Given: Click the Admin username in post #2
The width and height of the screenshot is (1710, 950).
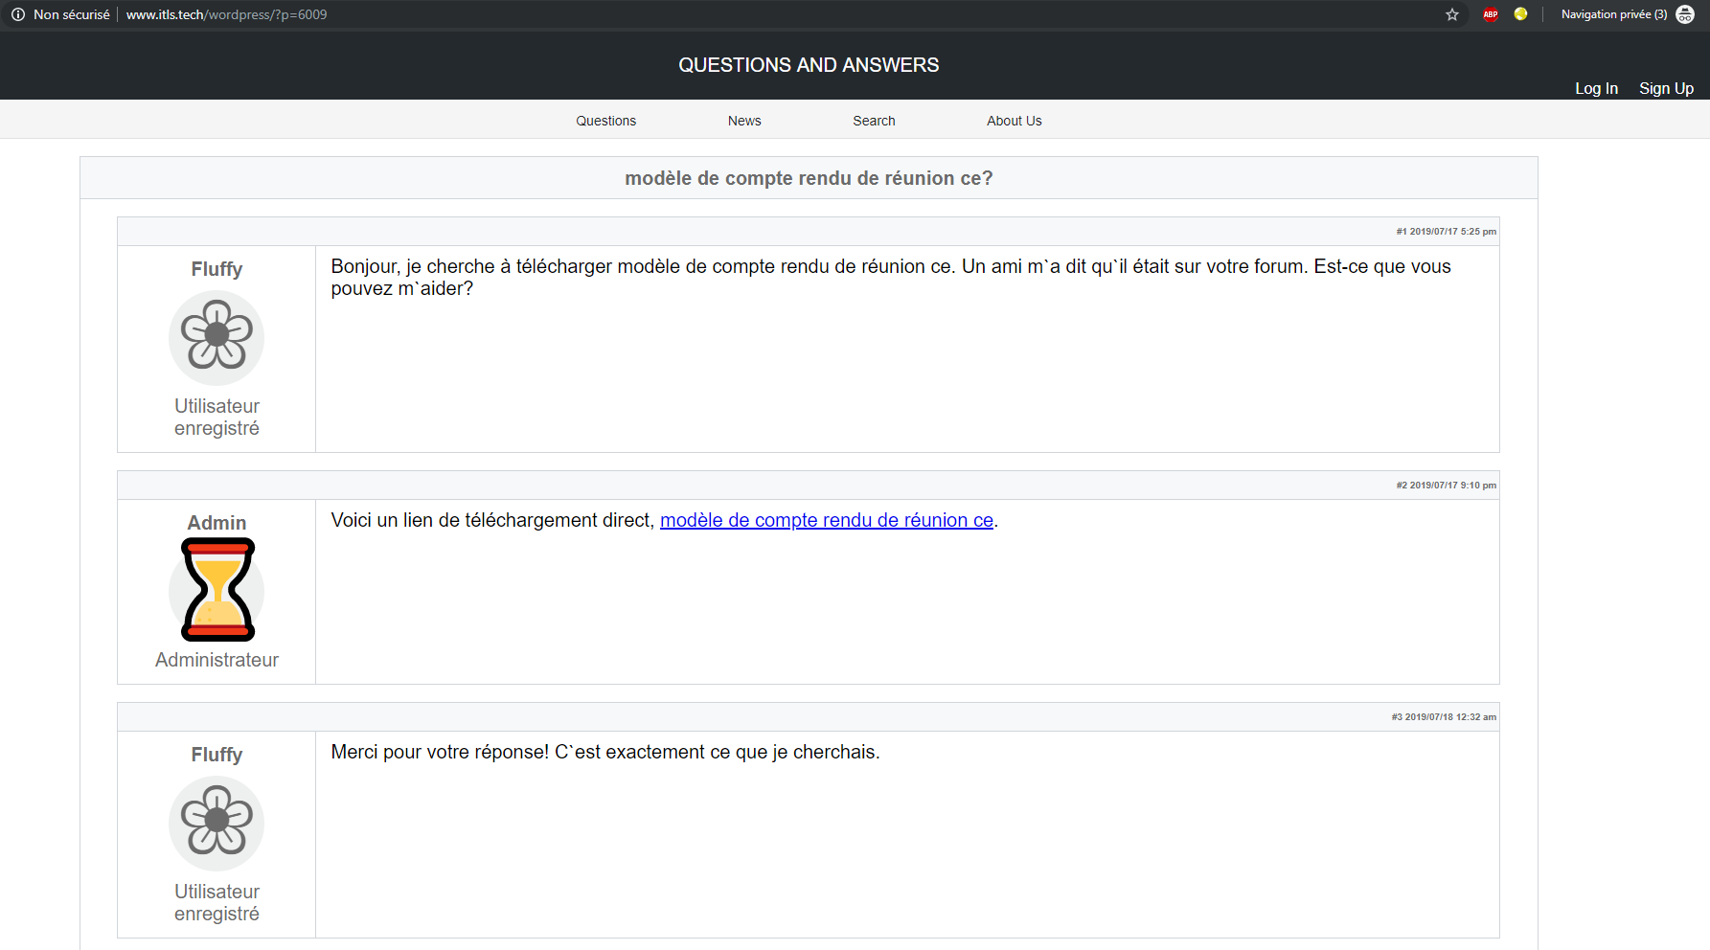Looking at the screenshot, I should (217, 523).
